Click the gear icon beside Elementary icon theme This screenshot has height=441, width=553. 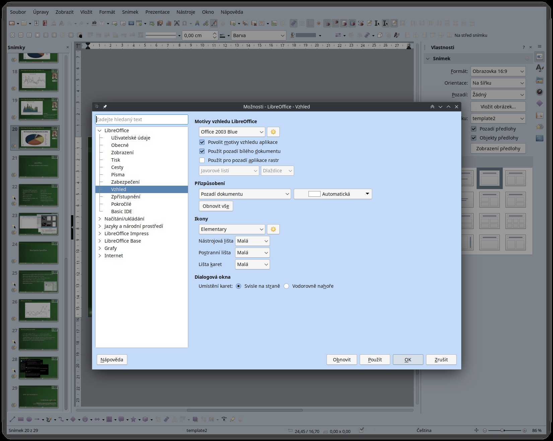[x=273, y=229]
